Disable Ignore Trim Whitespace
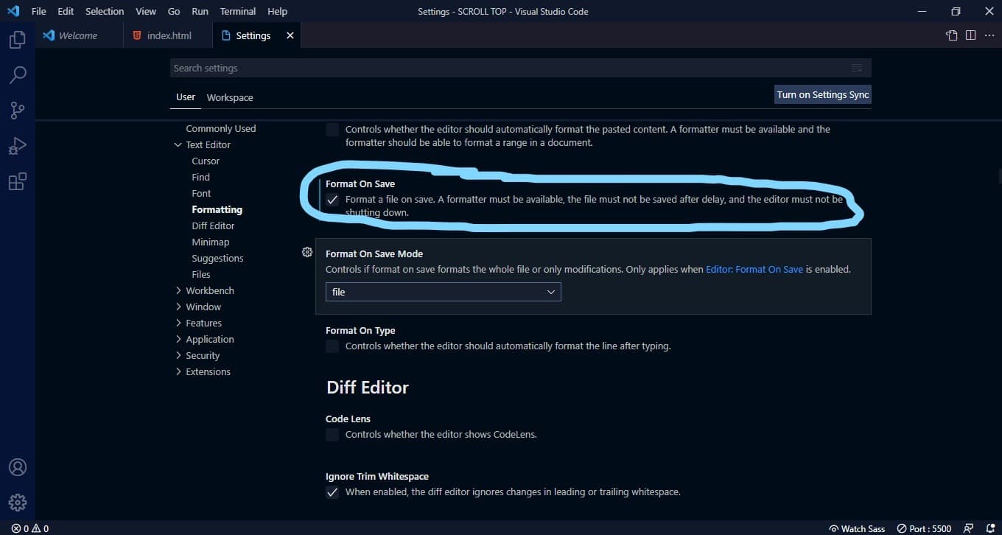The width and height of the screenshot is (1002, 535). 332,492
